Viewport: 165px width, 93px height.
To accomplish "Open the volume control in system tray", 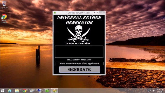I will click(x=154, y=91).
